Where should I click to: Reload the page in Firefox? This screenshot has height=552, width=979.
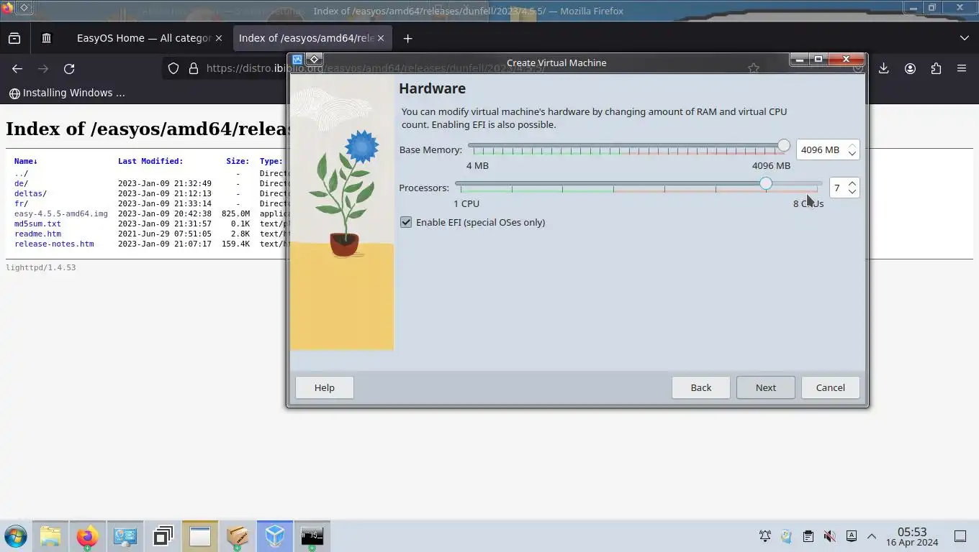69,68
